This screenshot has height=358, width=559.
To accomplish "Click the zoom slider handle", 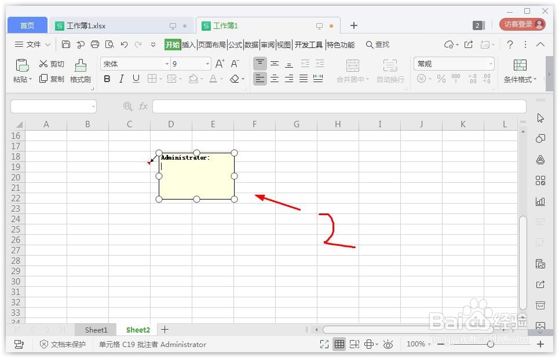I will [491, 344].
